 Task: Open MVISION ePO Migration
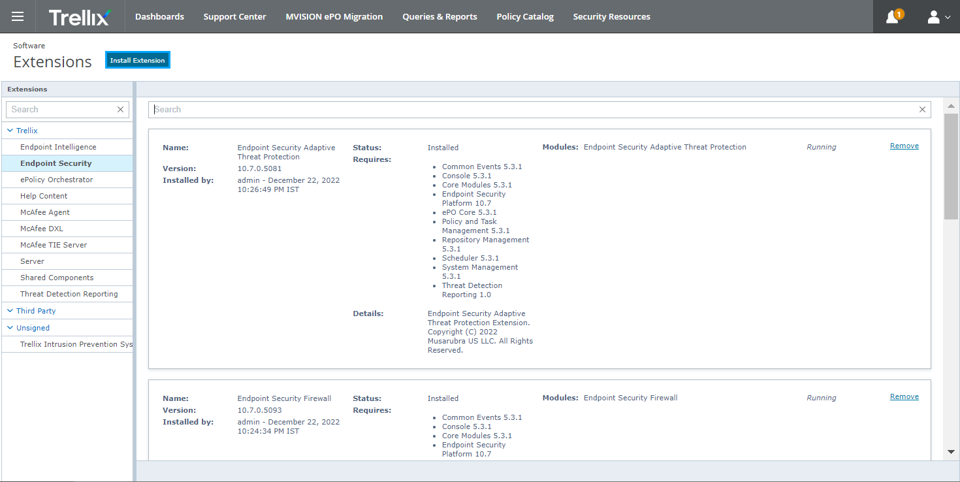click(334, 16)
